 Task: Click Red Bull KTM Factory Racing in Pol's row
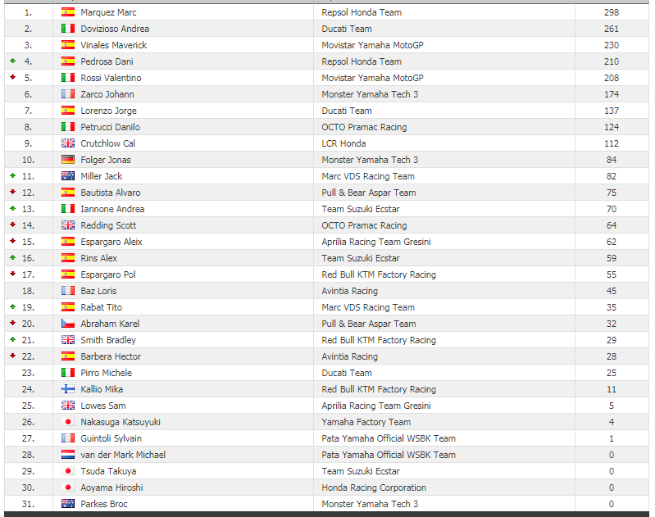pos(379,274)
